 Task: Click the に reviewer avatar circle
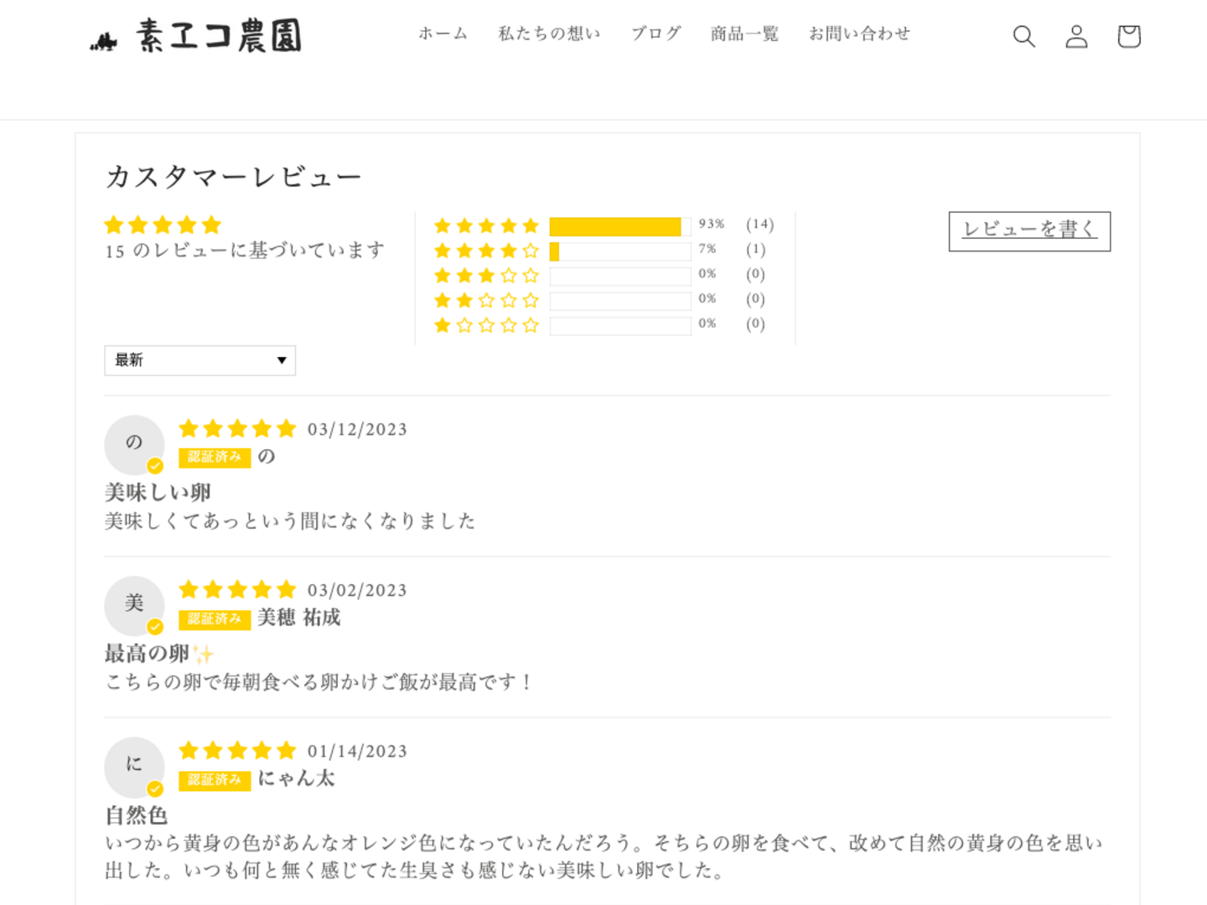[134, 766]
